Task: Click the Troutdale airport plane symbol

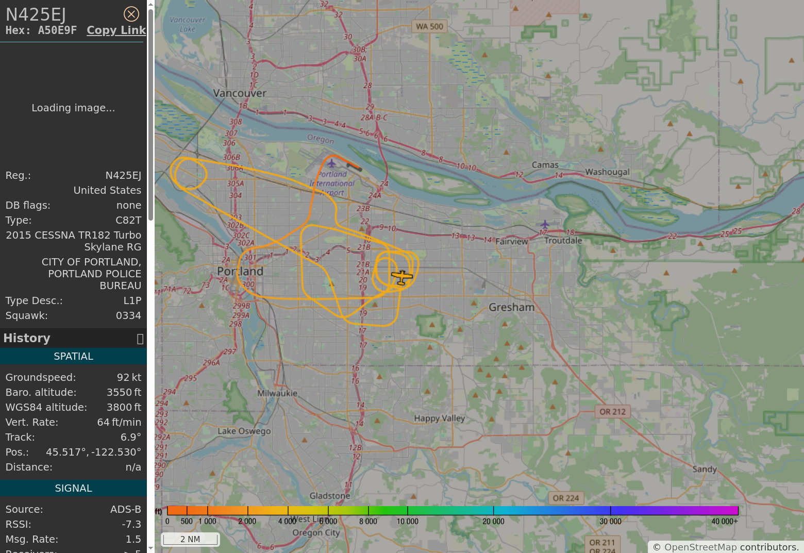Action: (x=545, y=224)
